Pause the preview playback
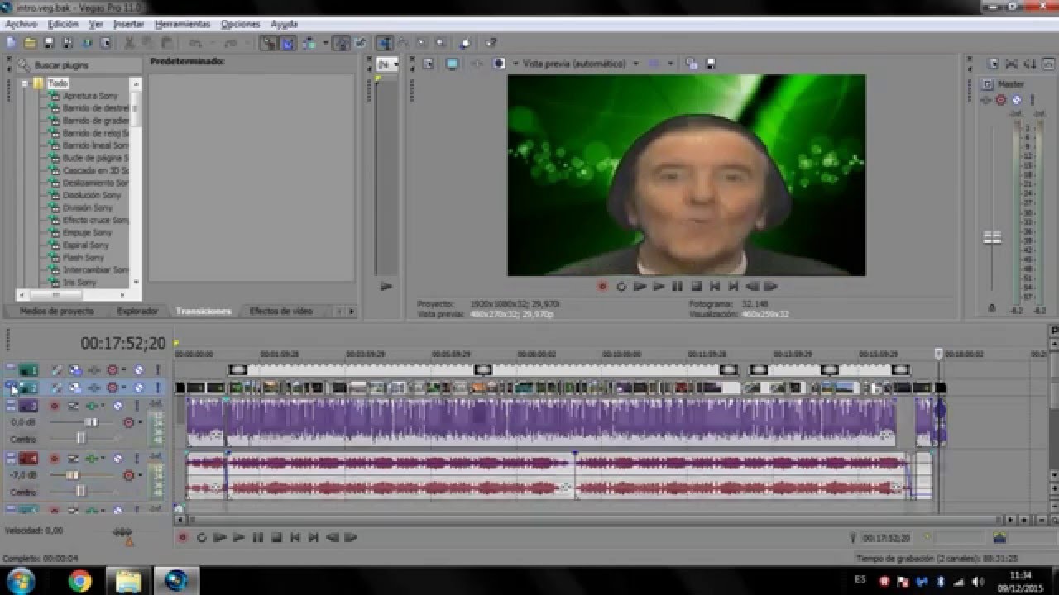 (x=678, y=287)
